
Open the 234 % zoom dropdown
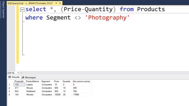point(18,73)
